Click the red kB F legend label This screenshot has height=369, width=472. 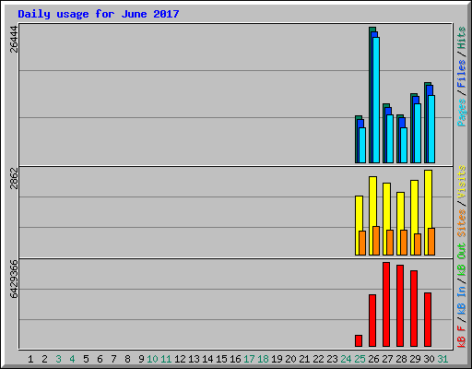(462, 337)
